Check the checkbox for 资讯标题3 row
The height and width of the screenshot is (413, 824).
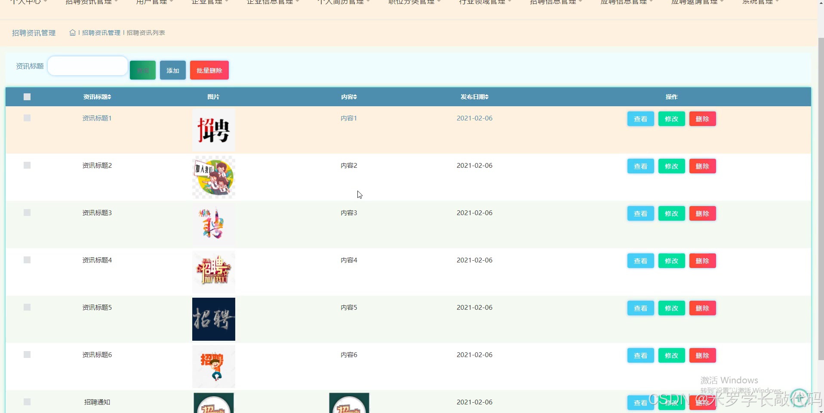(27, 213)
